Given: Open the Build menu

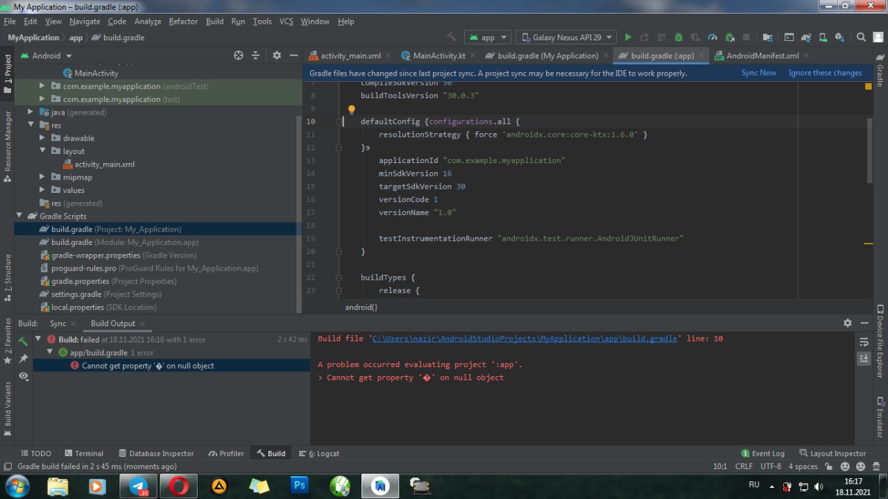Looking at the screenshot, I should click(x=215, y=22).
